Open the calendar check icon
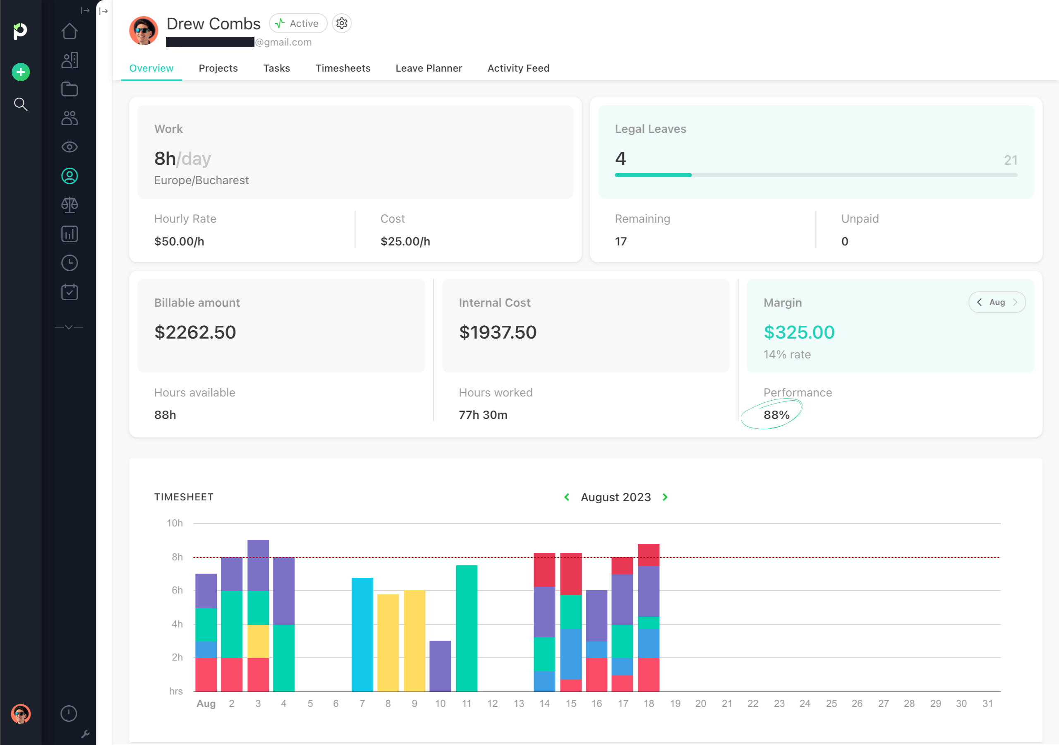Screen dimensions: 1059x745 (69, 292)
